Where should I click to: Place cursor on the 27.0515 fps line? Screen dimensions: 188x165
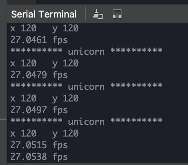pyautogui.click(x=39, y=145)
